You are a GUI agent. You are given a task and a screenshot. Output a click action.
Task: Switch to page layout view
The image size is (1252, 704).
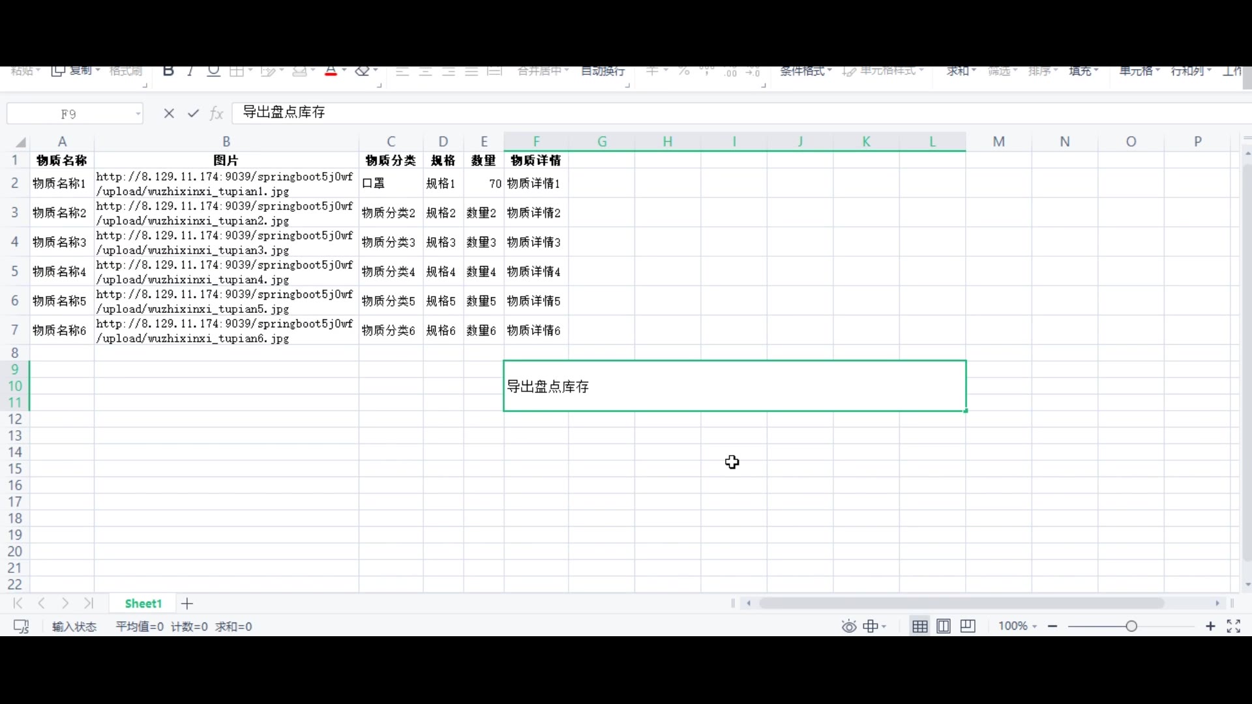(944, 626)
